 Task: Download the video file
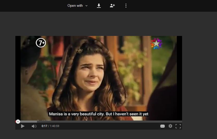tap(99, 6)
